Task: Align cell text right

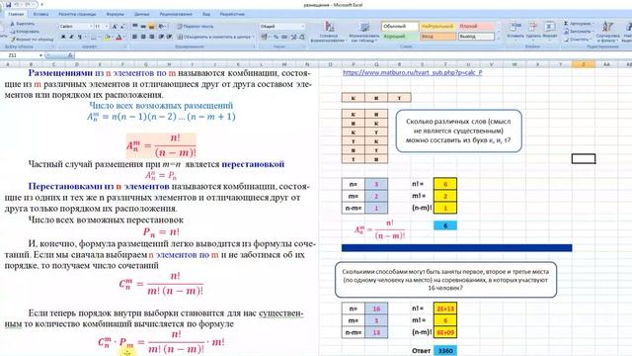Action: 151,37
